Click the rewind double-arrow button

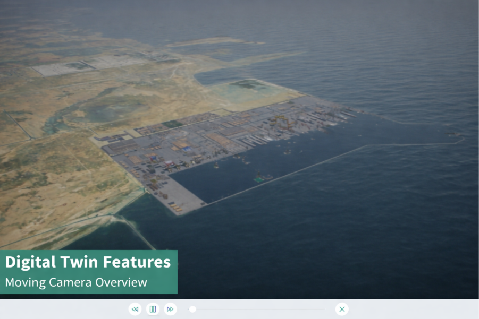click(x=135, y=309)
